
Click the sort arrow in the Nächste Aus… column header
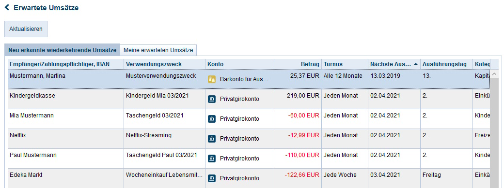pyautogui.click(x=416, y=64)
